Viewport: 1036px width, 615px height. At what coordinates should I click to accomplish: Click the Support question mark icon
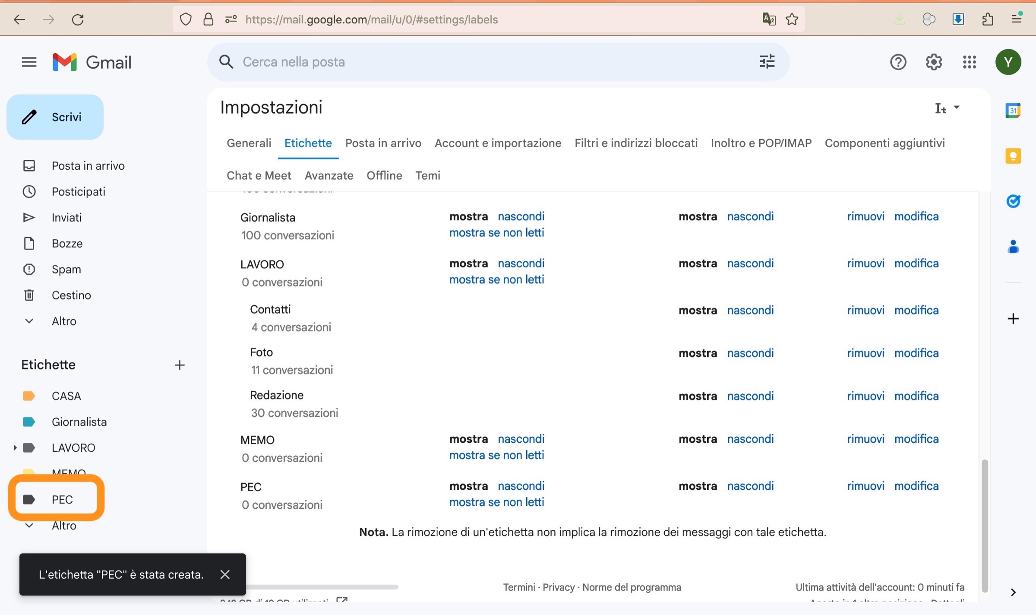pyautogui.click(x=898, y=62)
